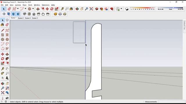This screenshot has height=104, width=186.
Task: Expand the Freehand/Line tool dropdown arrow
Action: tap(18, 9)
